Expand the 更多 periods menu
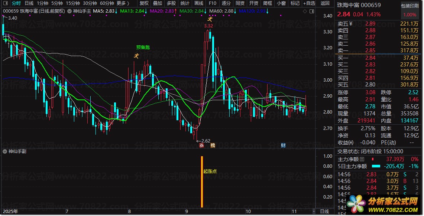The width and height of the screenshot is (424, 216). pos(123,3)
